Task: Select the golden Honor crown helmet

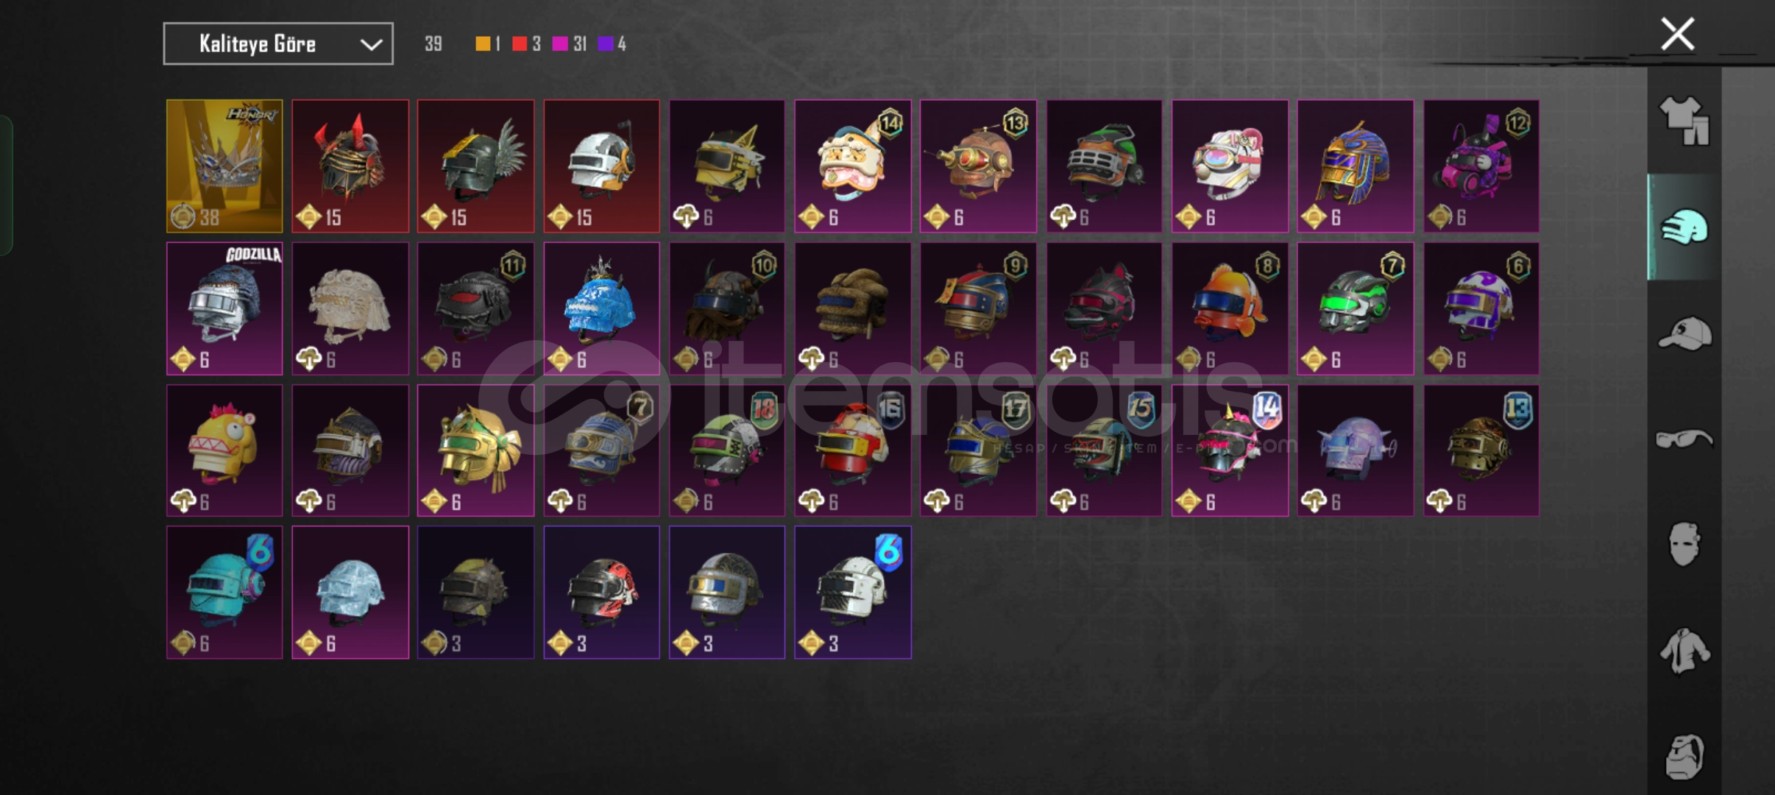Action: (224, 166)
